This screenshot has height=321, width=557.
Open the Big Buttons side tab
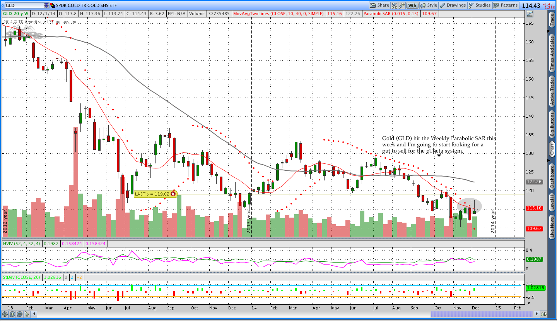(x=552, y=124)
